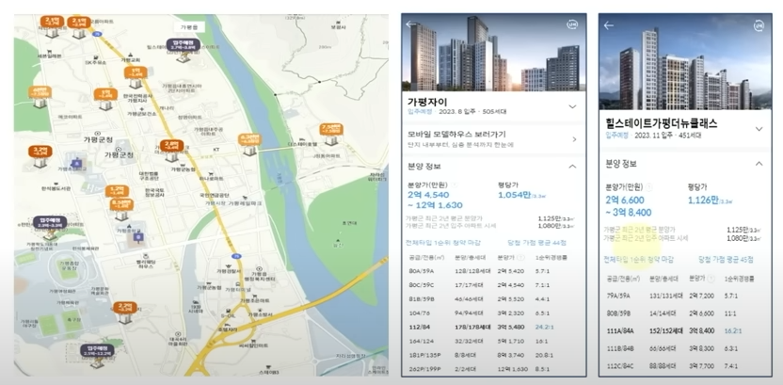Expand the 가평자이 title dropdown chevron
The image size is (783, 385).
[572, 106]
